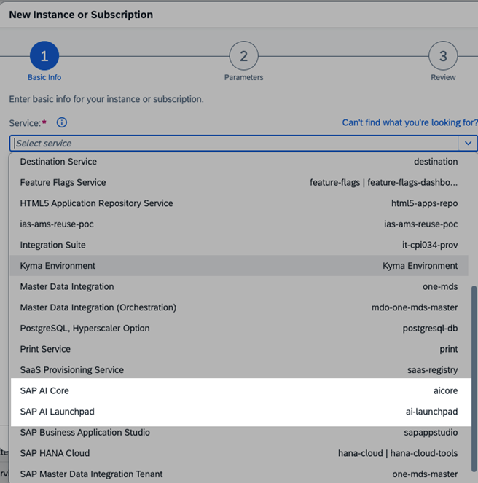478x483 pixels.
Task: Click the Select service input field
Action: 233,144
